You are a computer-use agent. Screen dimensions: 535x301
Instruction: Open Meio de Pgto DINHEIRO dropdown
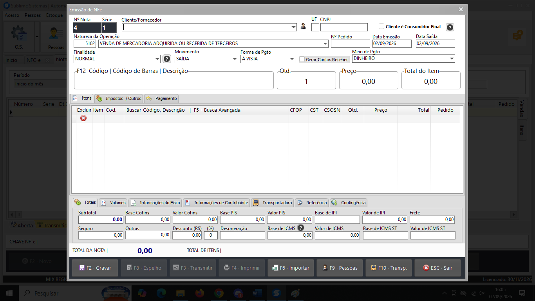point(452,59)
